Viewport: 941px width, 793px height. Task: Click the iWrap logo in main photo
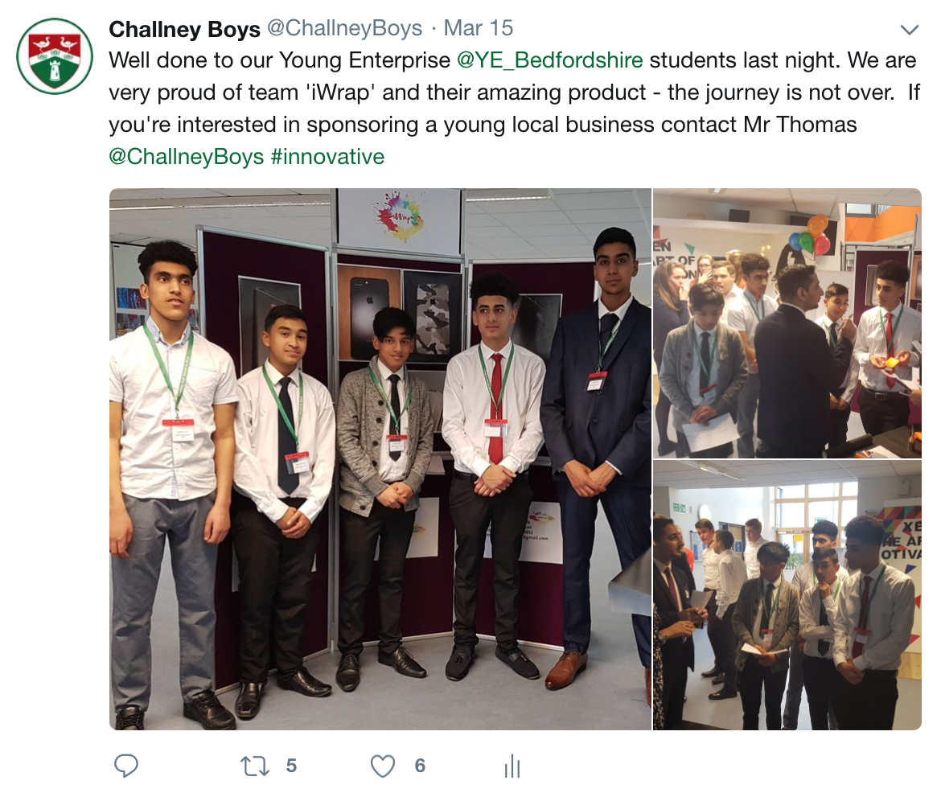398,217
